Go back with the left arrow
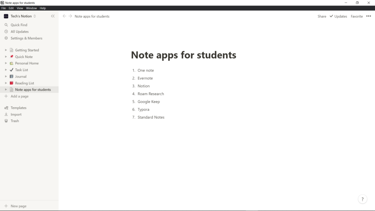 coord(64,16)
